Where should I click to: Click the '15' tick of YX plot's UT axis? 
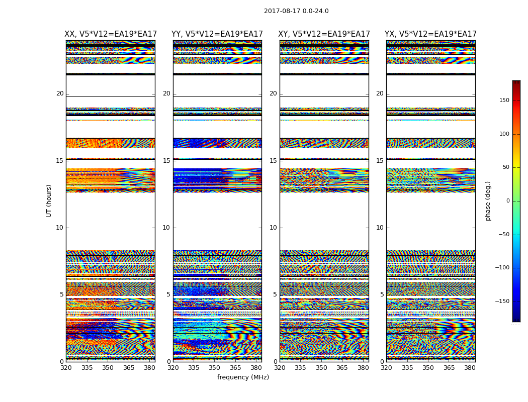[x=380, y=161]
